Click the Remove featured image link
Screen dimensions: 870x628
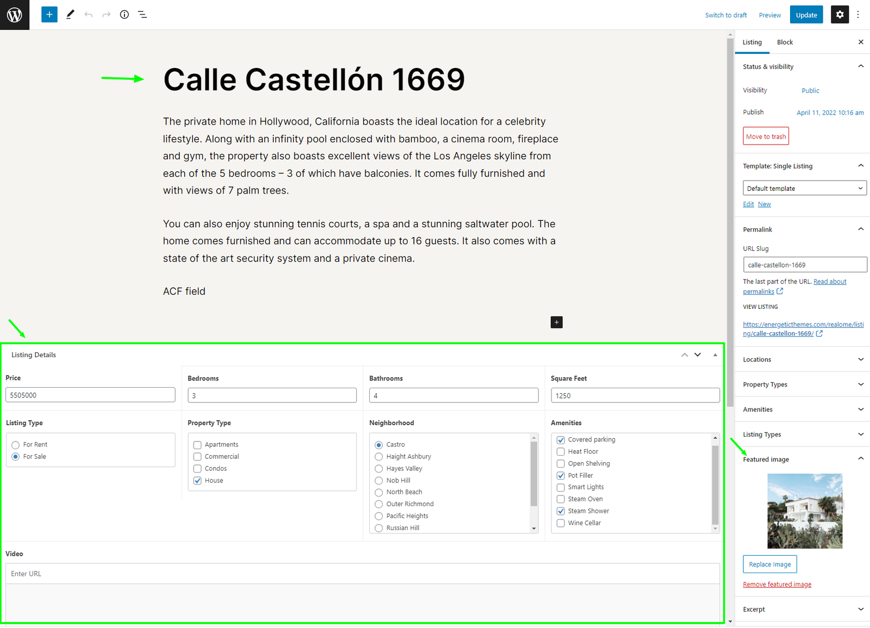pyautogui.click(x=777, y=585)
